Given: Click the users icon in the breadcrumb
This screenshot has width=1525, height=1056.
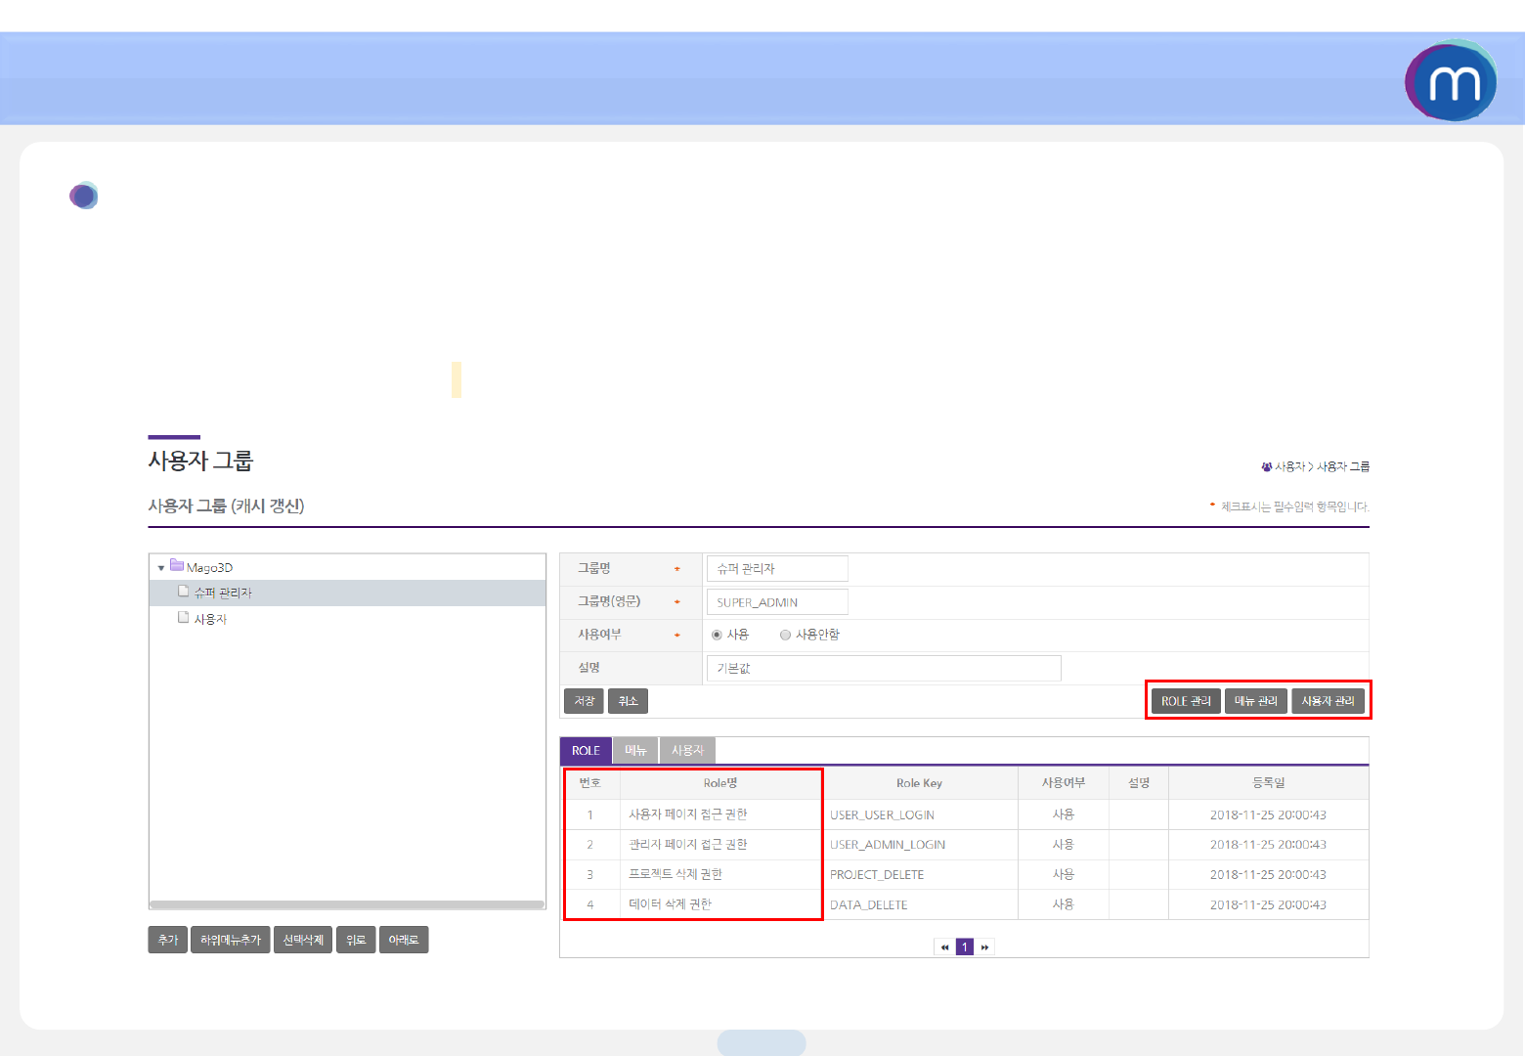Looking at the screenshot, I should (1267, 467).
